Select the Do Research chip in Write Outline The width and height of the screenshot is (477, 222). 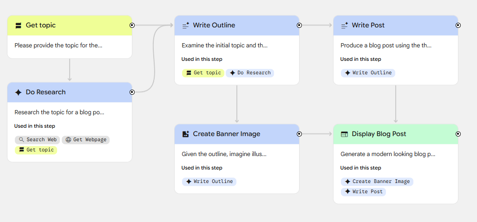[x=250, y=73]
